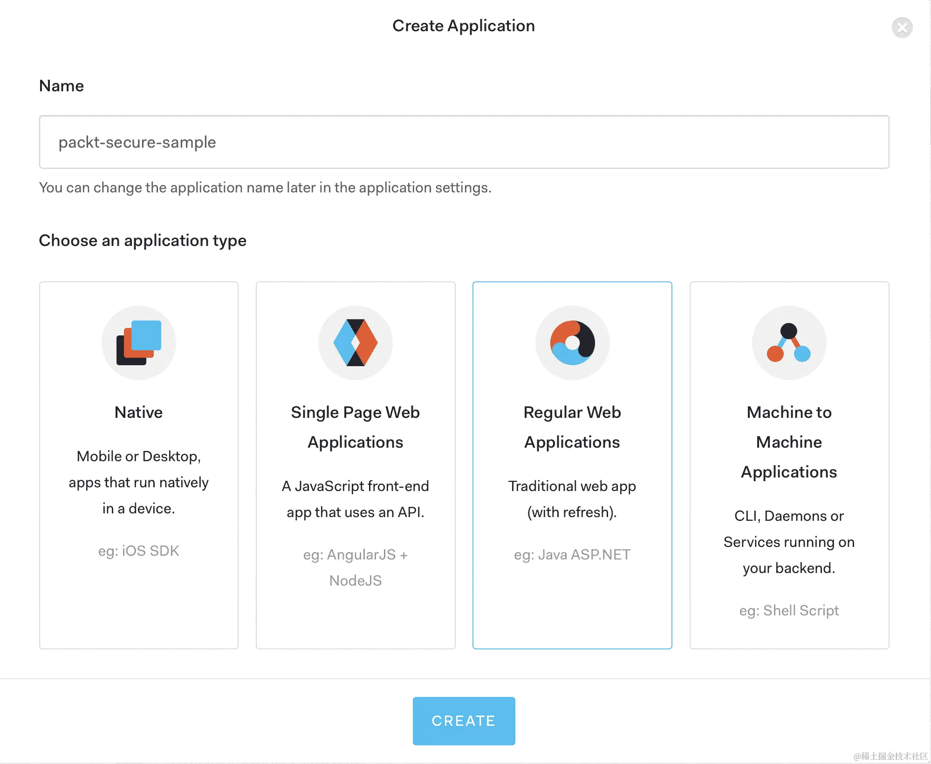Click 'eg: AngularJS + NodeJS' example text
The image size is (931, 764).
[x=356, y=567]
